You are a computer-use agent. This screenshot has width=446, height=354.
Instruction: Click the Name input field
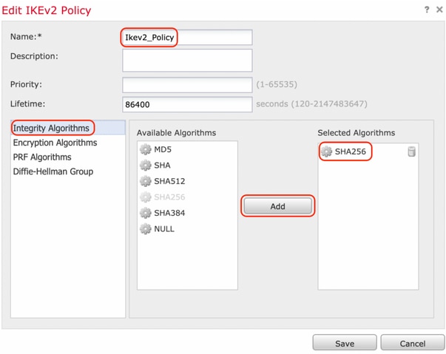(187, 37)
